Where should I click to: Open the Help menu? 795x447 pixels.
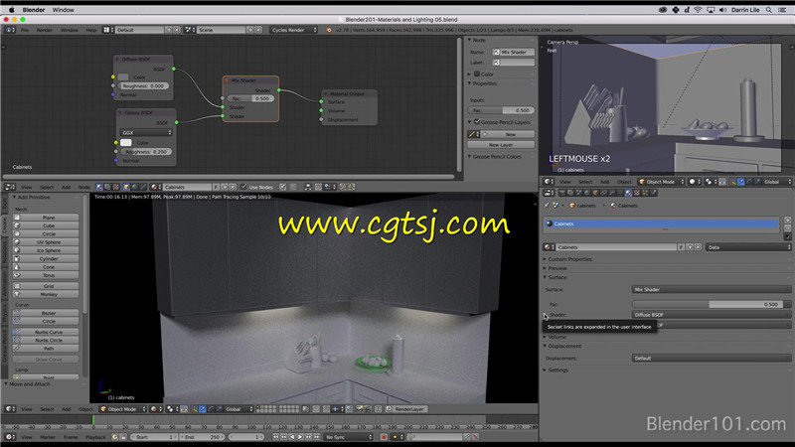pyautogui.click(x=90, y=30)
